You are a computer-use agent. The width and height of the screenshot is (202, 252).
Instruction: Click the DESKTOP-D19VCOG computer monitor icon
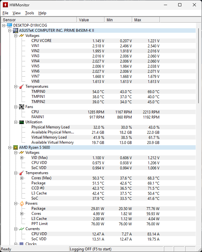click(x=10, y=25)
